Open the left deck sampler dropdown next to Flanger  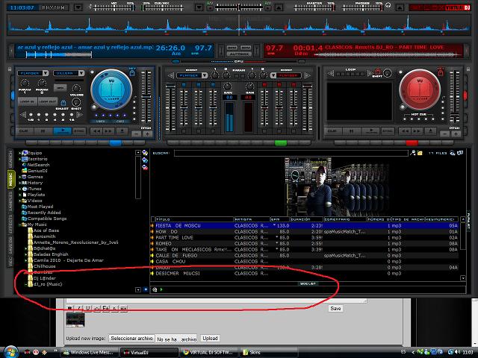pyautogui.click(x=81, y=73)
